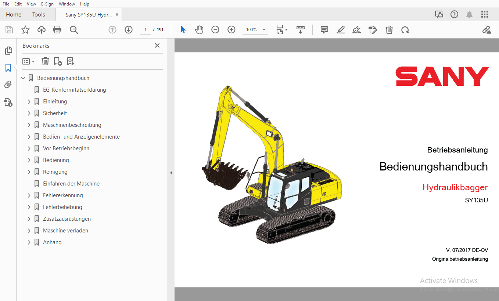Image resolution: width=499 pixels, height=301 pixels.
Task: Open the help question mark icon
Action: click(x=454, y=14)
